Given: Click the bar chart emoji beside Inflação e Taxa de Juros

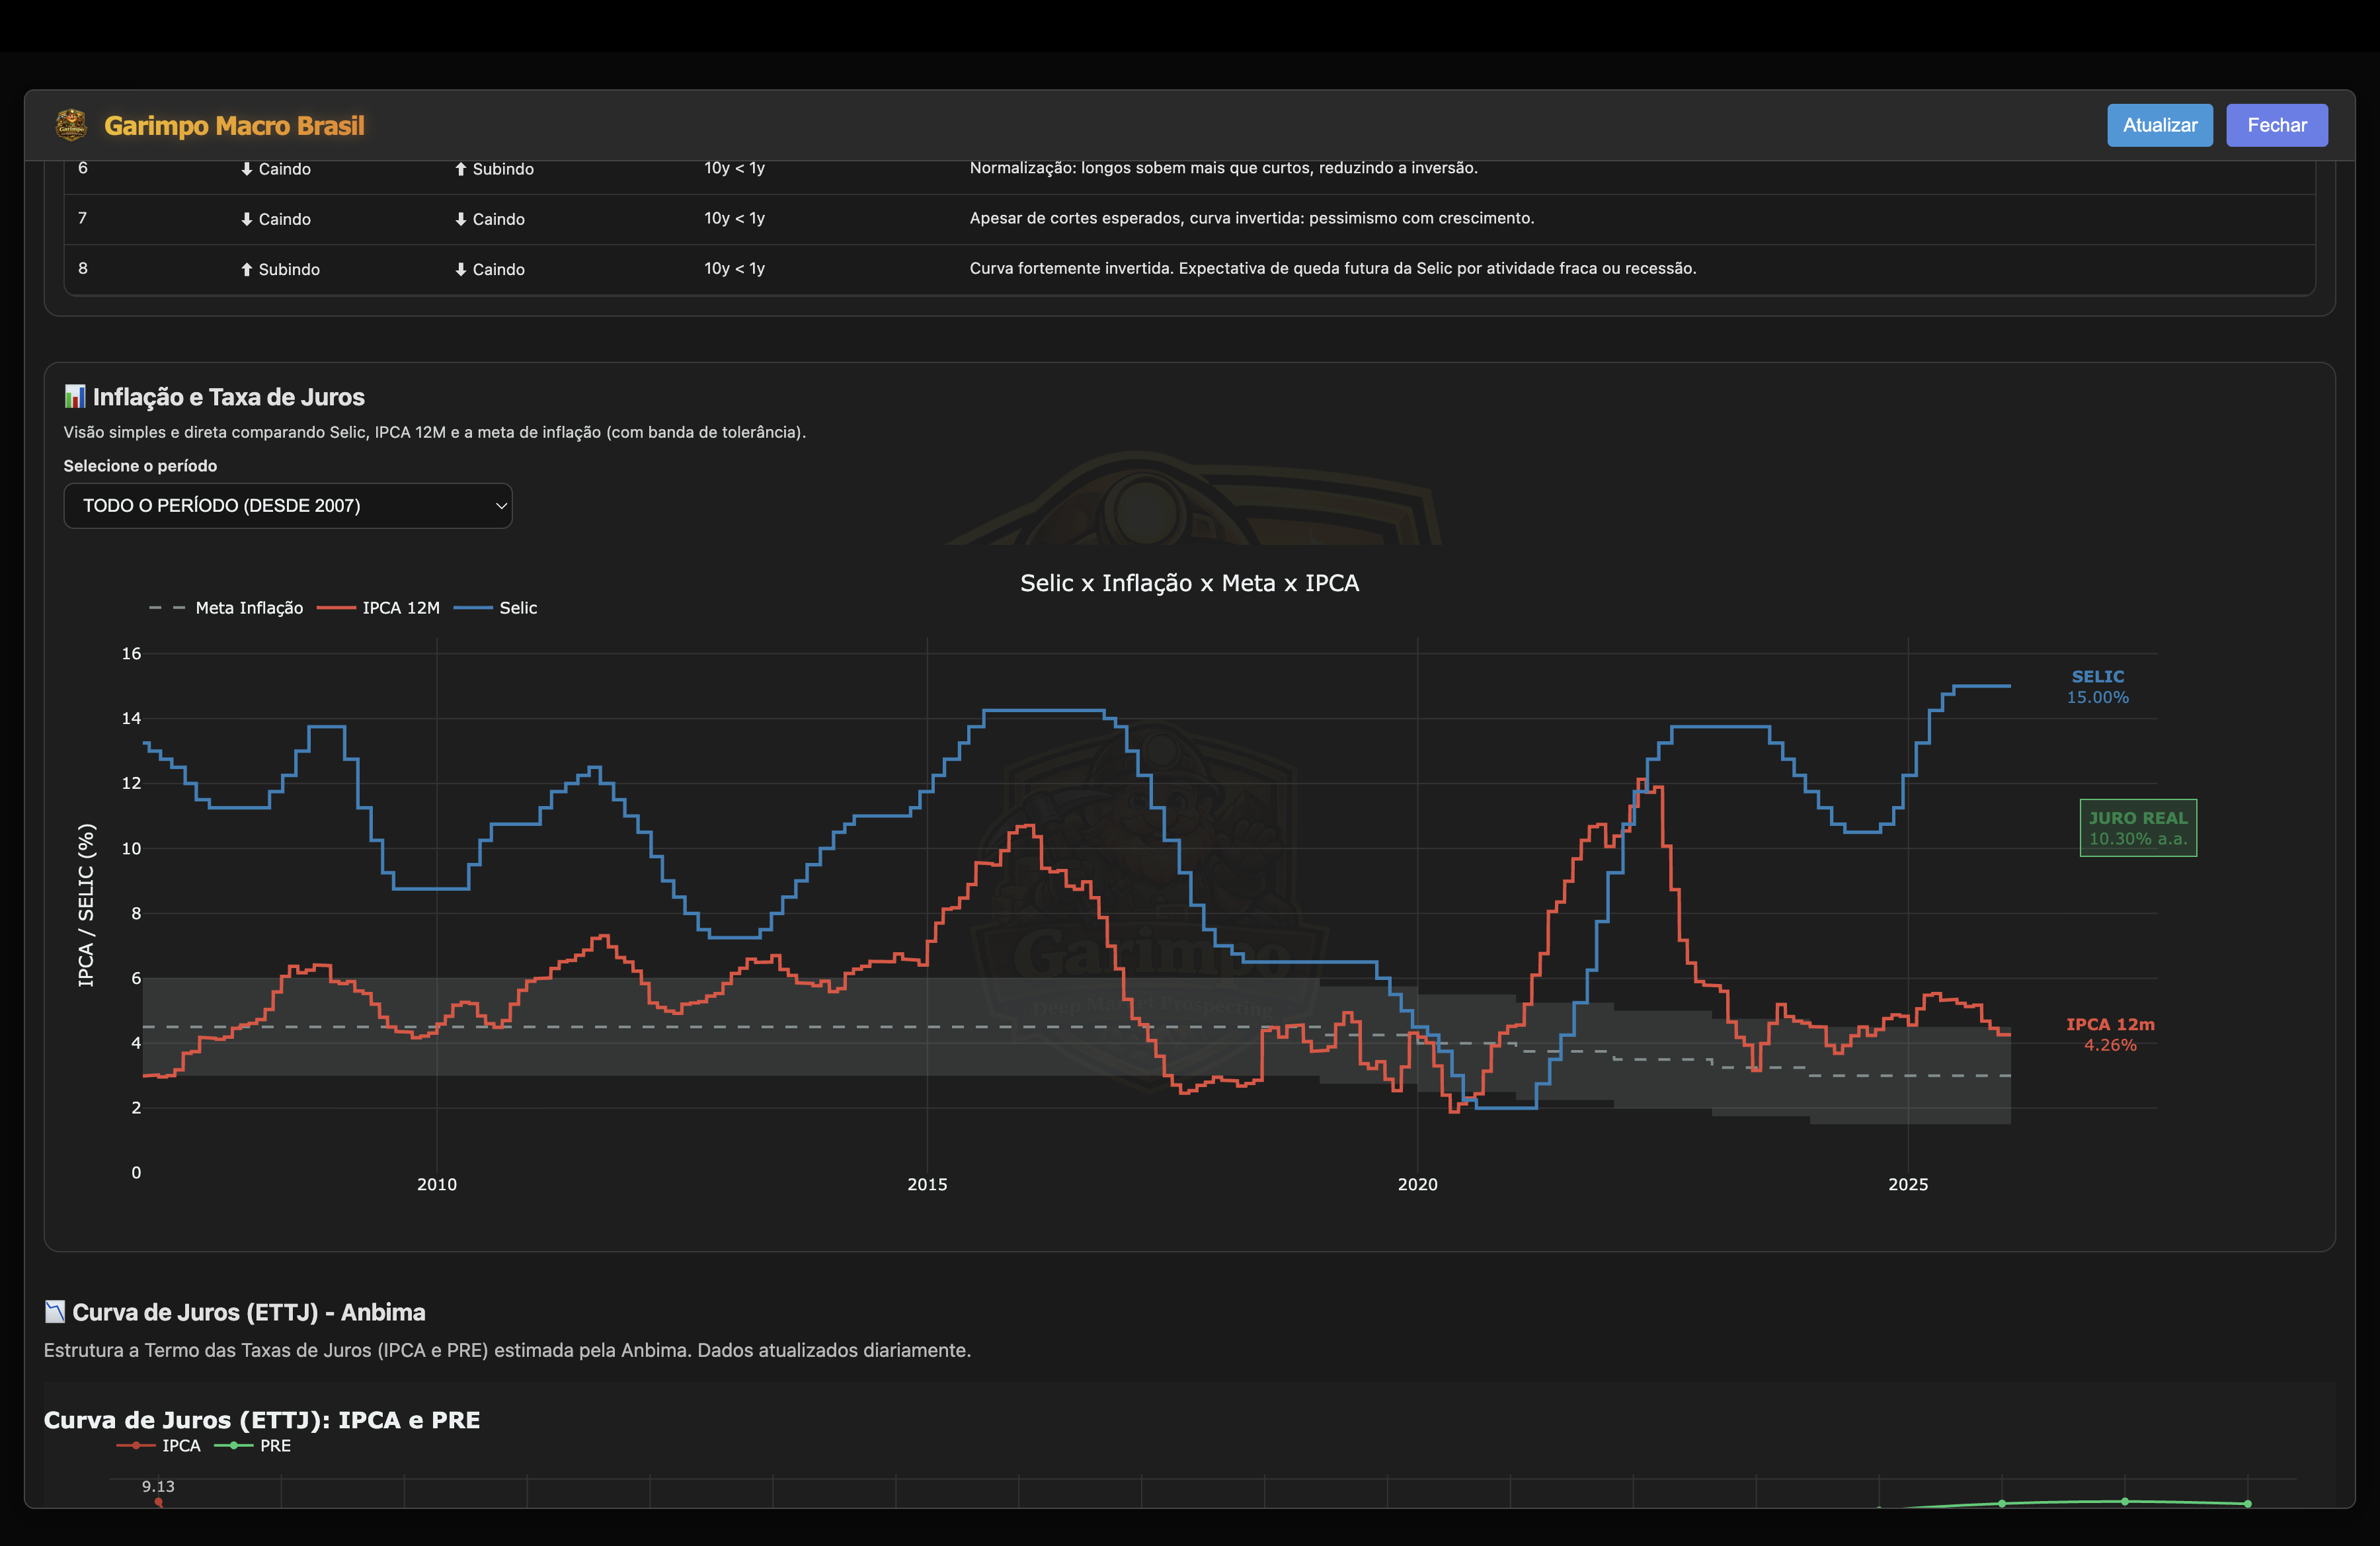Looking at the screenshot, I should (x=74, y=396).
